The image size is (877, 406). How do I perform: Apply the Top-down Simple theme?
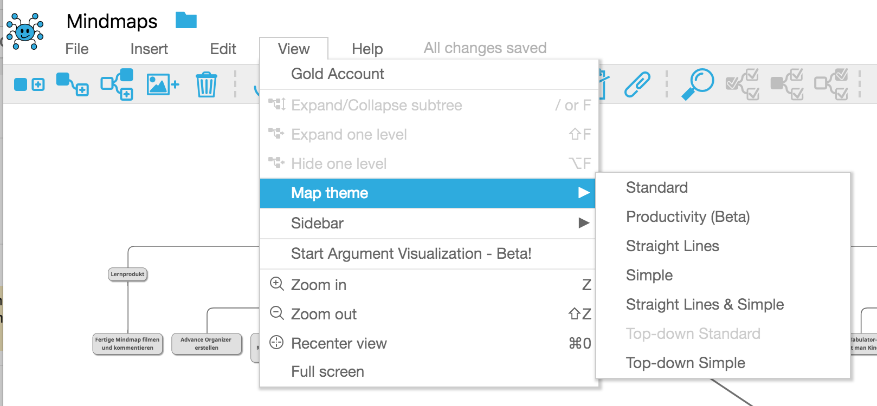click(x=685, y=363)
